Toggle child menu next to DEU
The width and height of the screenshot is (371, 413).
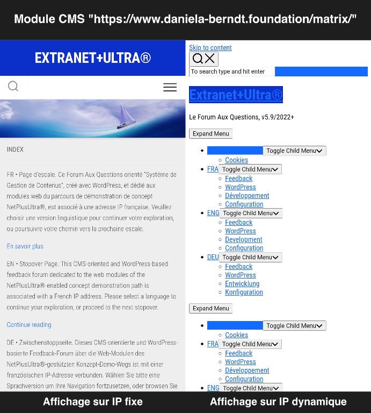[x=251, y=258]
